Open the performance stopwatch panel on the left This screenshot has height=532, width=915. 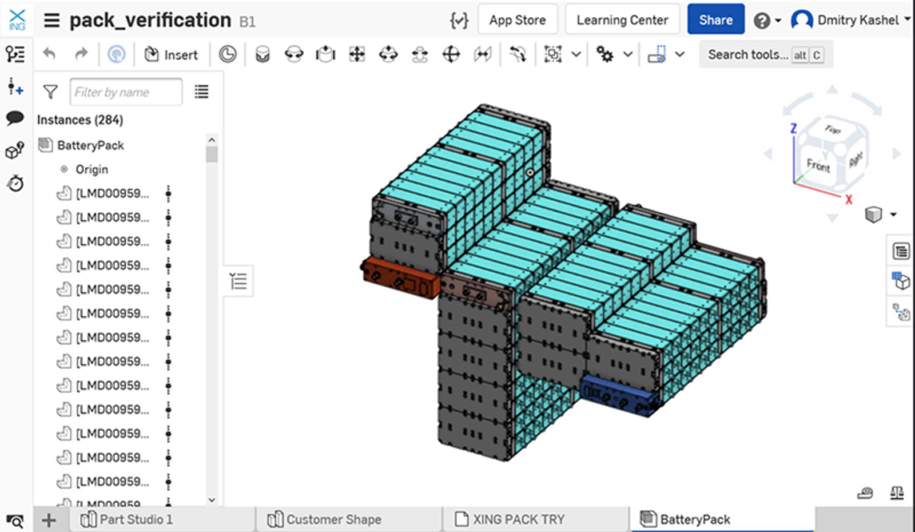point(15,184)
